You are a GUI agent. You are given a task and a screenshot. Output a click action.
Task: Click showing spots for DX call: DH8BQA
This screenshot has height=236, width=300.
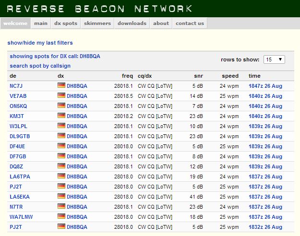point(55,56)
